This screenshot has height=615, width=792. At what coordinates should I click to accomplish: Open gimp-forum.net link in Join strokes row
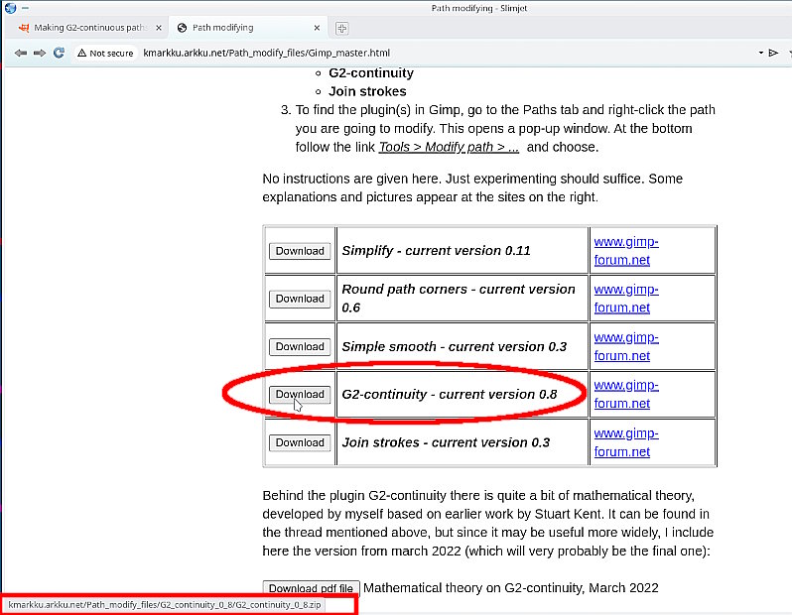click(626, 442)
